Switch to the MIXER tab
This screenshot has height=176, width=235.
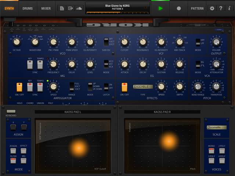coord(46,8)
